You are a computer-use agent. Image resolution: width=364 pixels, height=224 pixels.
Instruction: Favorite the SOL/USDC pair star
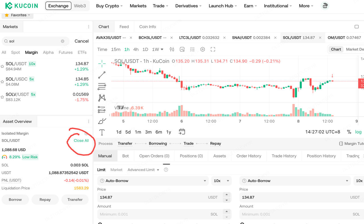2,82
